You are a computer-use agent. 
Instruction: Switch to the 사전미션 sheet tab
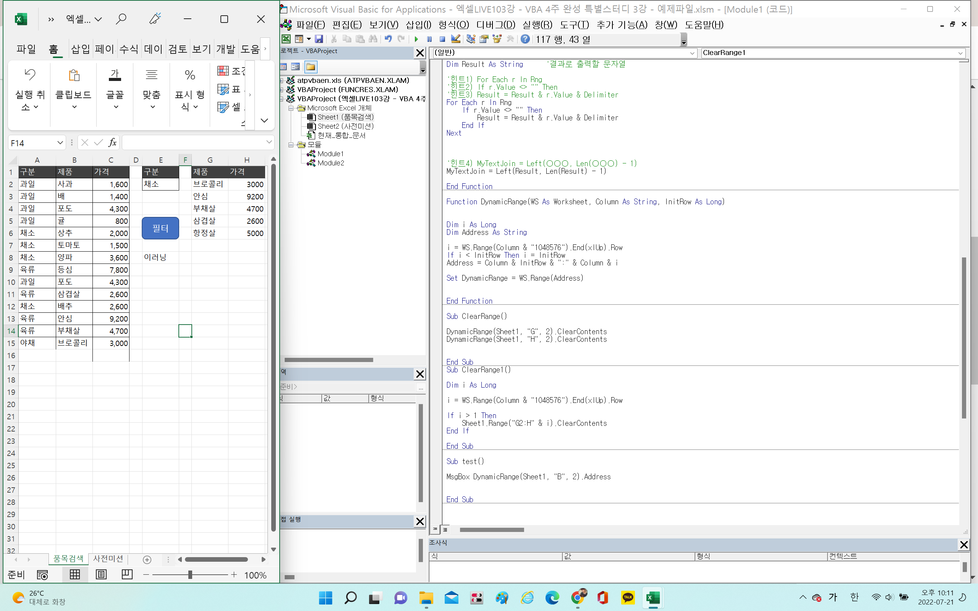coord(108,558)
